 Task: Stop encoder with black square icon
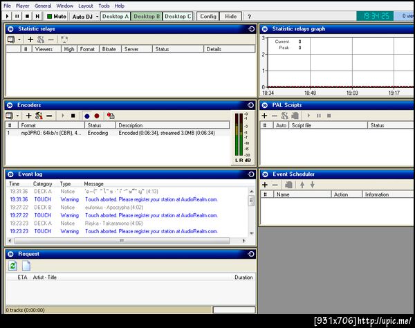pyautogui.click(x=73, y=116)
